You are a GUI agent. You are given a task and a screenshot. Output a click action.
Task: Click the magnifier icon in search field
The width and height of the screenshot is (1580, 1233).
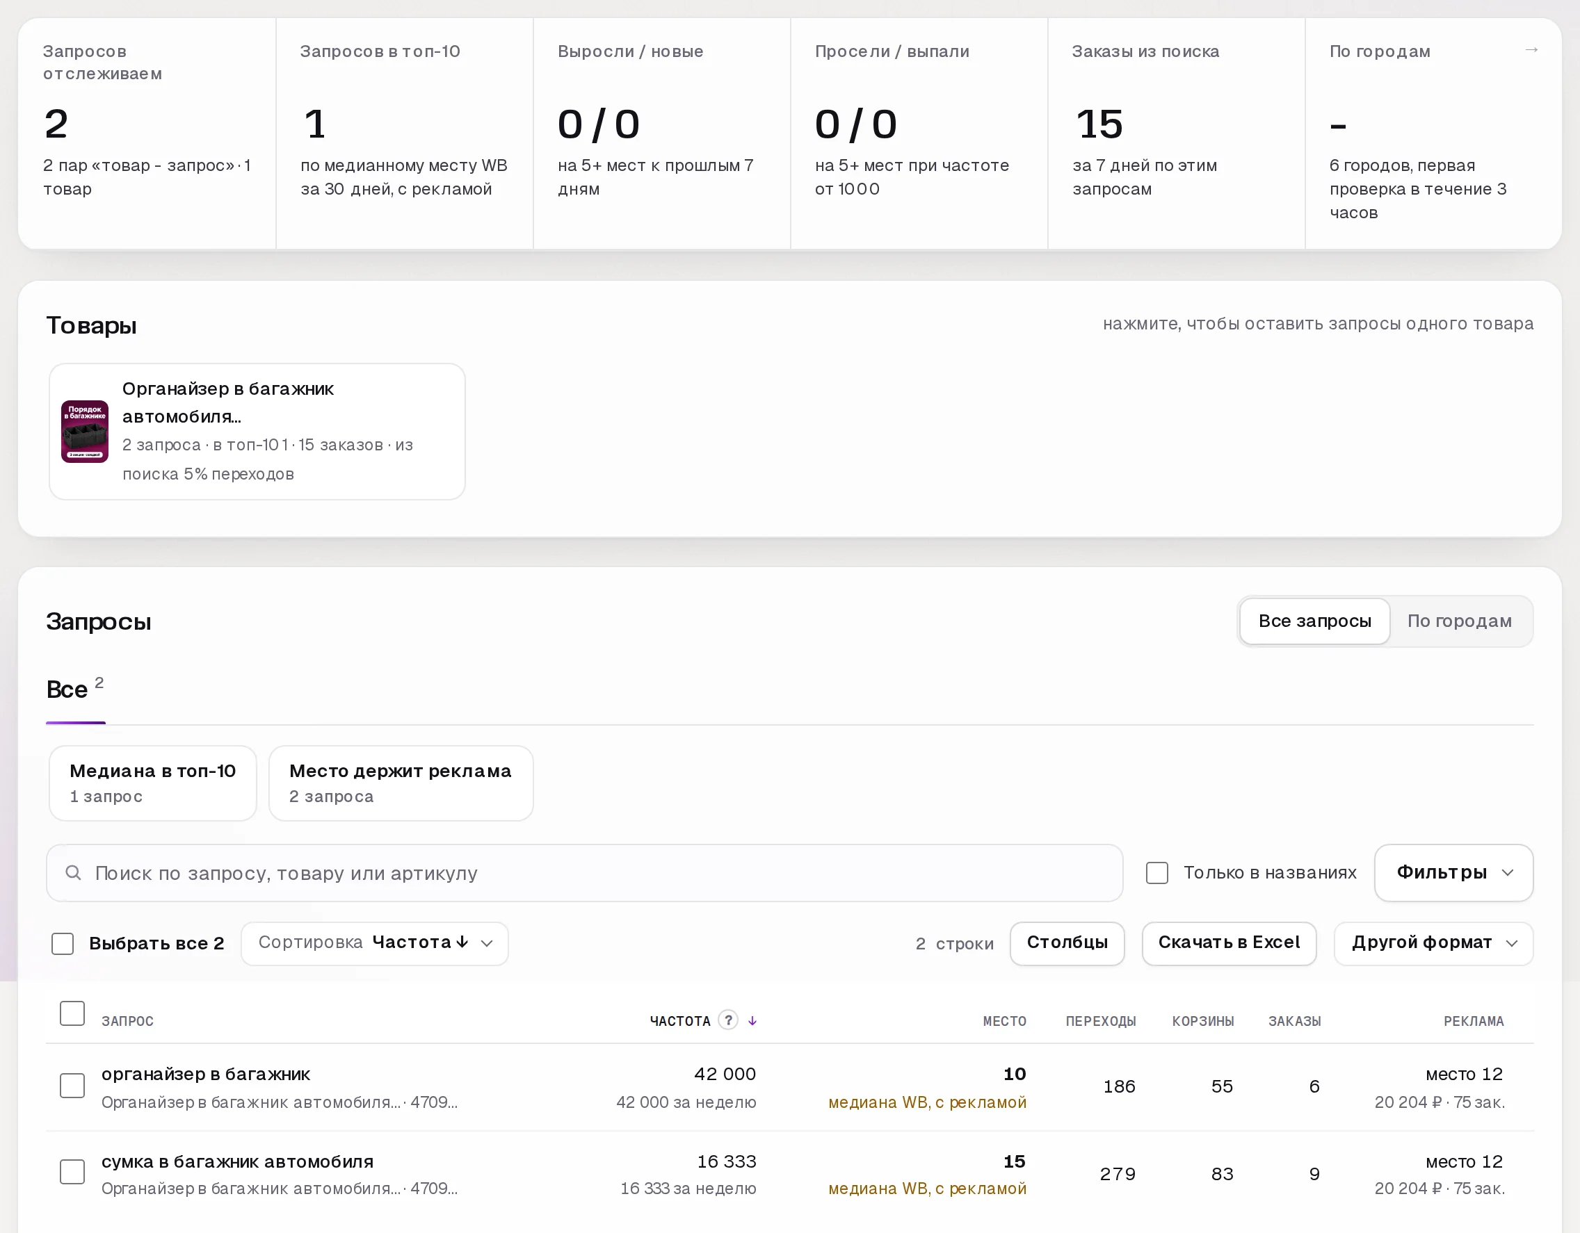[73, 873]
